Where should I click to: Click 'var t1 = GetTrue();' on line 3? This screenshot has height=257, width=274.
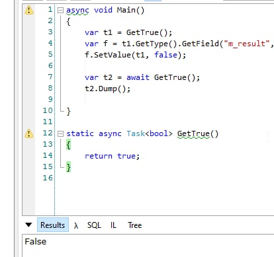[128, 32]
